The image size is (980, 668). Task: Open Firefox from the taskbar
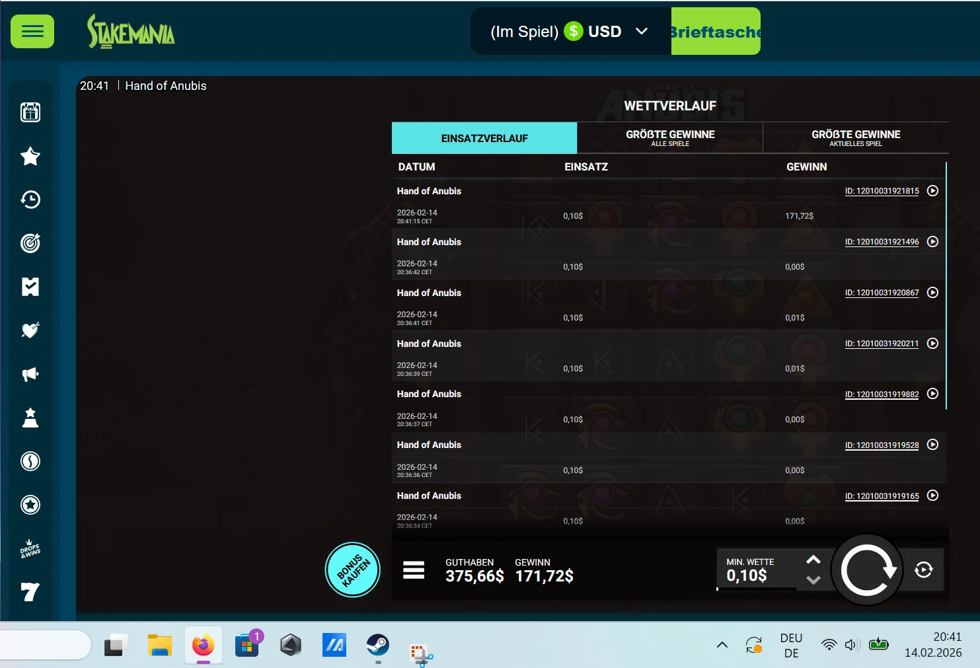pyautogui.click(x=203, y=645)
